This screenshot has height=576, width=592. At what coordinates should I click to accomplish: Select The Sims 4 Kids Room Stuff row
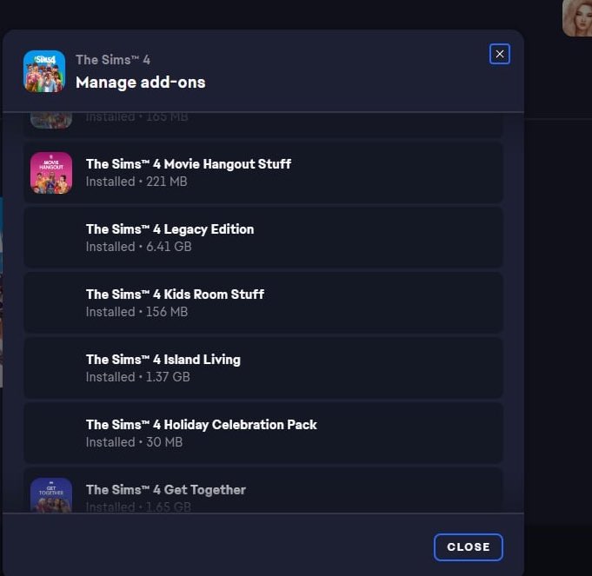(263, 303)
